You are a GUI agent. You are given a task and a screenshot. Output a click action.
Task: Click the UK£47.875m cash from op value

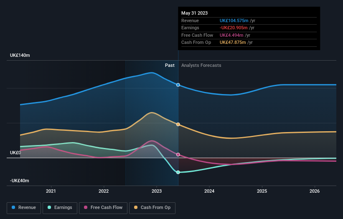pos(233,43)
